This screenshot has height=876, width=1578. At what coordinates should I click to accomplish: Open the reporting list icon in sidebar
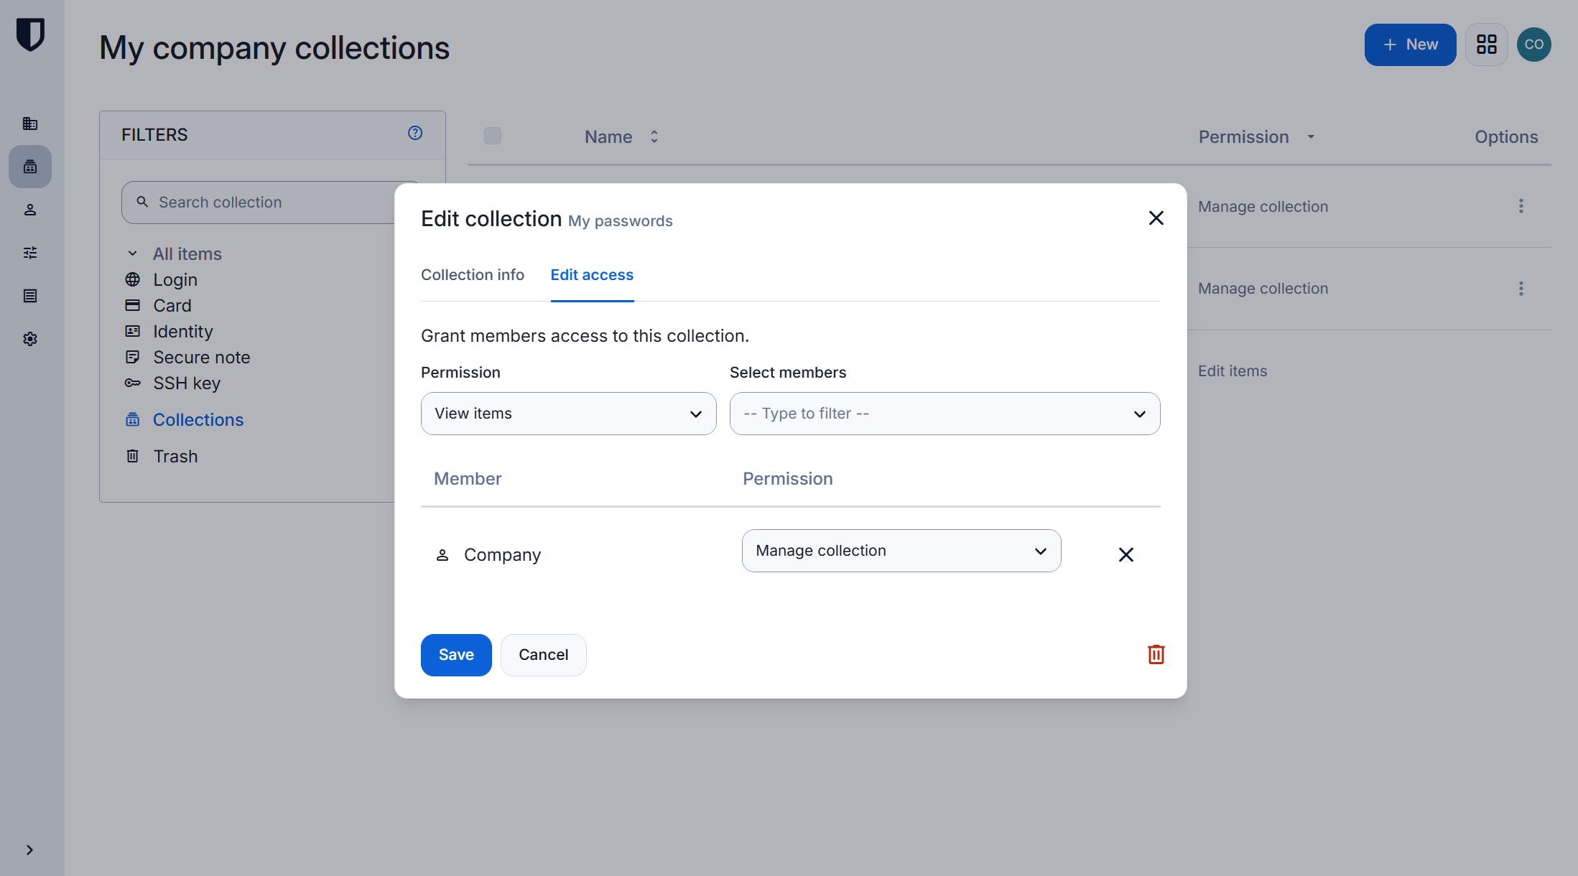(x=30, y=296)
